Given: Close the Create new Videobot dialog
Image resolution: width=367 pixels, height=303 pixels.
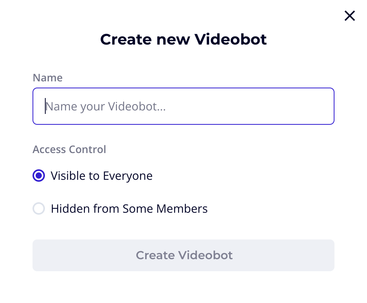Looking at the screenshot, I should (350, 16).
